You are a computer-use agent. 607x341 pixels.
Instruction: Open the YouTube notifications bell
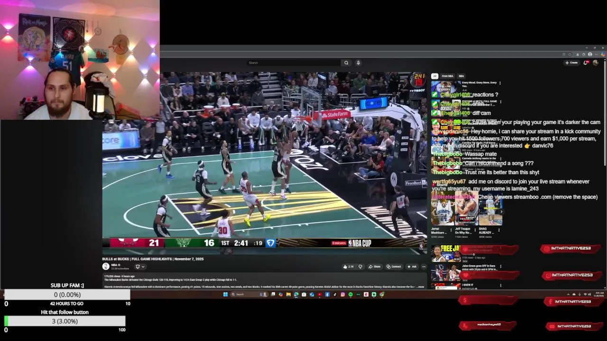pyautogui.click(x=587, y=63)
